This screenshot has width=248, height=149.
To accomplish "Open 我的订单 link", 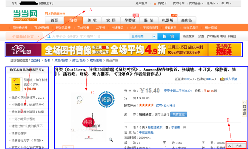I will (179, 3).
